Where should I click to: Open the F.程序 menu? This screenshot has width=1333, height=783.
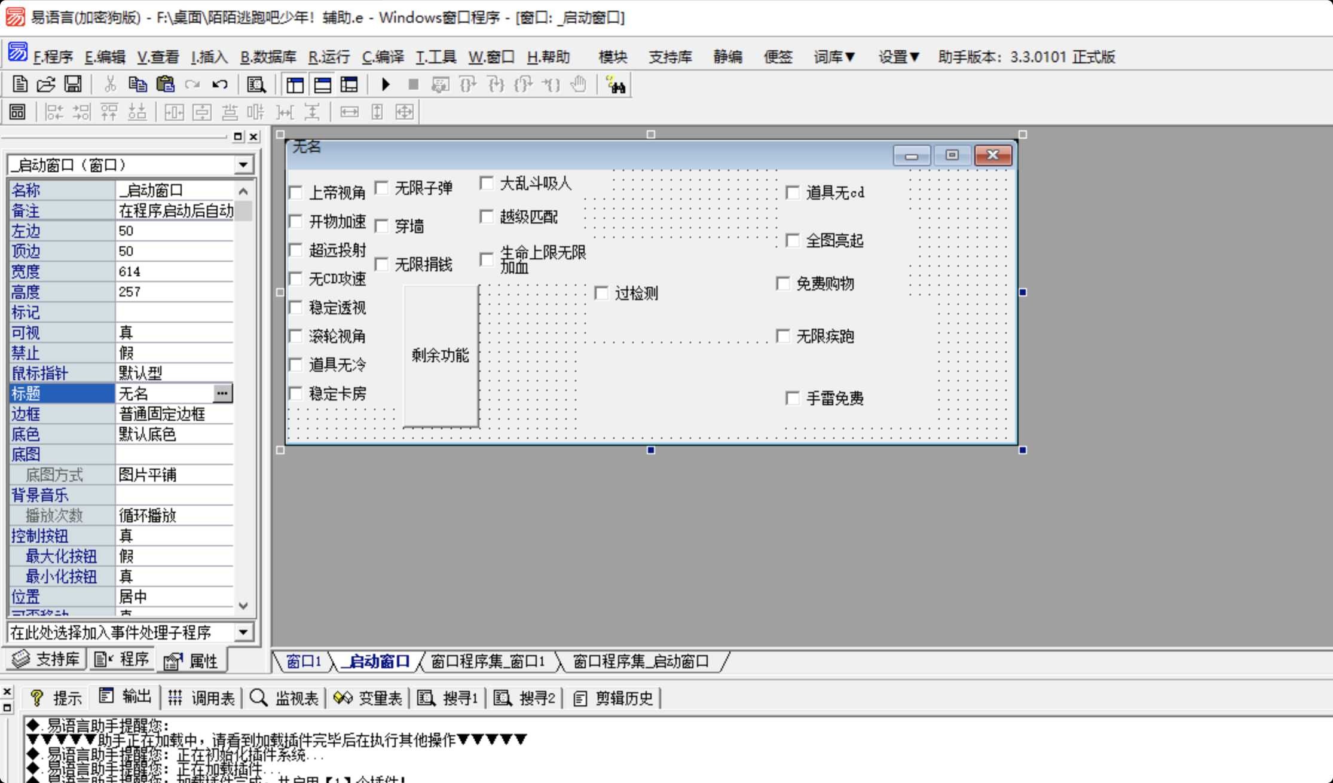[x=53, y=57]
